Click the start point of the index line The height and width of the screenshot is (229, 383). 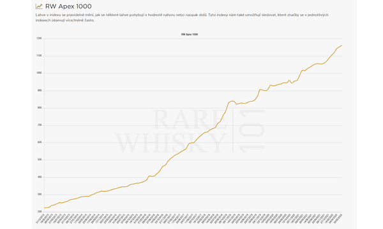(x=45, y=207)
